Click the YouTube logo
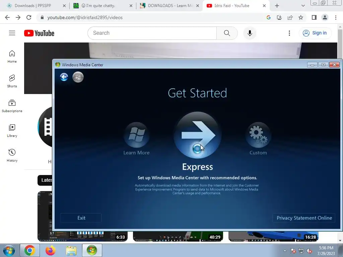343x257 pixels. [x=39, y=33]
